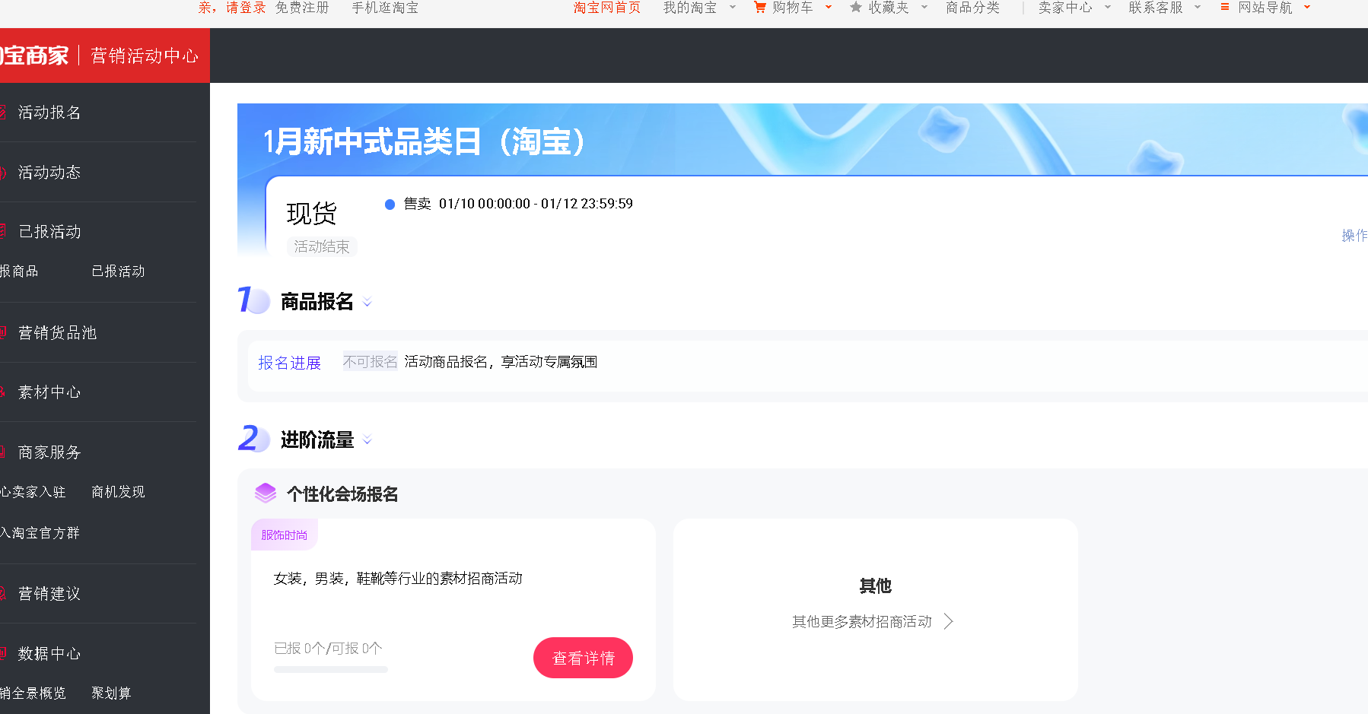1368x714 pixels.
Task: Click the purple layers icon beside 个性化会场报名
Action: pos(266,493)
